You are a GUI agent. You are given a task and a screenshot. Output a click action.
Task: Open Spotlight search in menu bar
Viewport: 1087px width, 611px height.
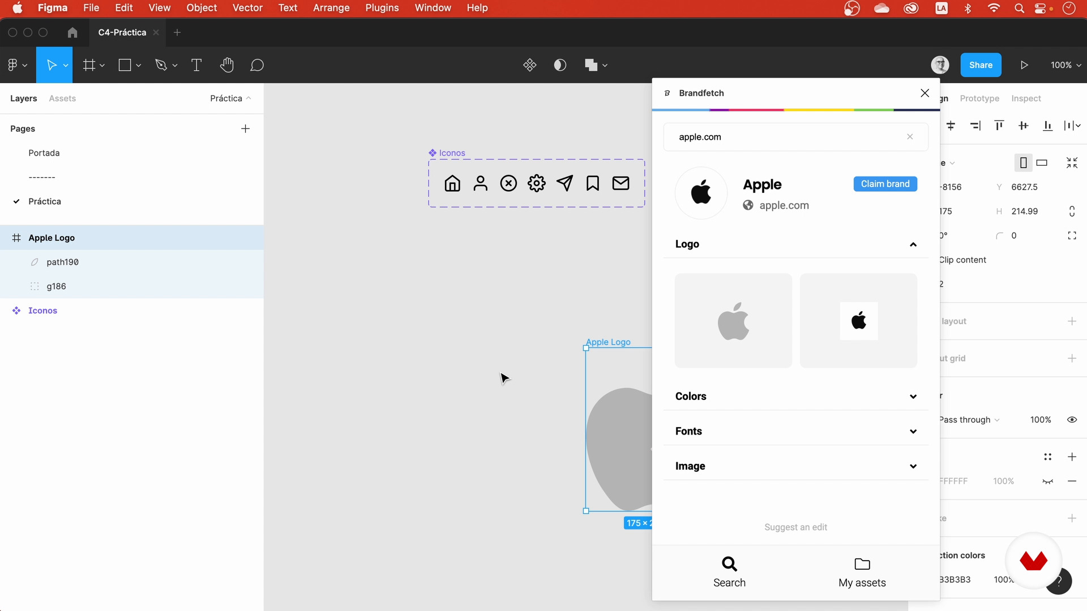(1019, 8)
